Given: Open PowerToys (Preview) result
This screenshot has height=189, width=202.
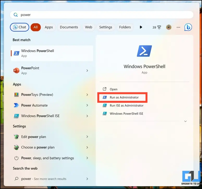Looking at the screenshot, I should tap(52, 95).
